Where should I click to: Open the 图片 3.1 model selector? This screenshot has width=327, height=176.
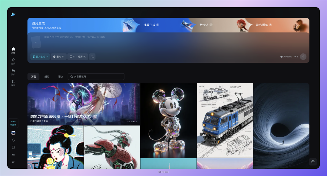pos(58,56)
